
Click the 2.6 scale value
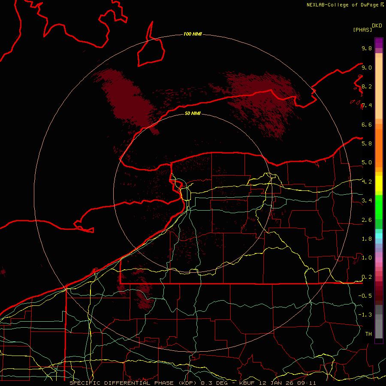pyautogui.click(x=367, y=220)
